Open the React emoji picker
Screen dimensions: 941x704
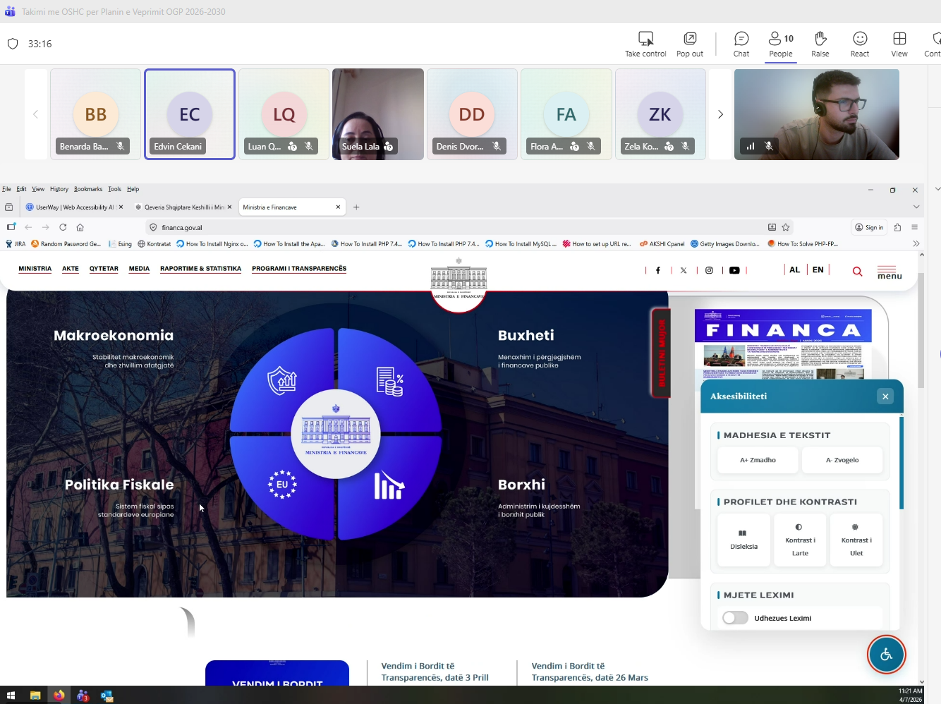tap(859, 39)
